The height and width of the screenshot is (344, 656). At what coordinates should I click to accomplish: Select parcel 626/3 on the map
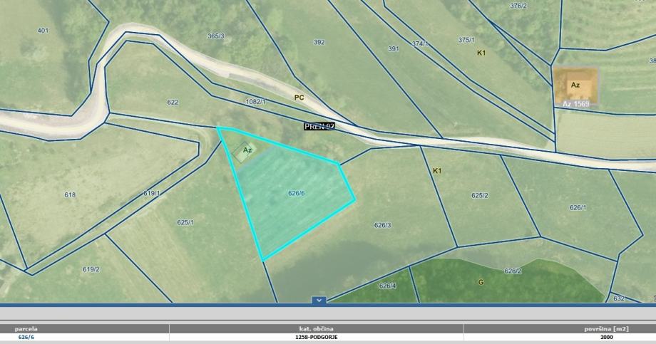[x=382, y=225]
